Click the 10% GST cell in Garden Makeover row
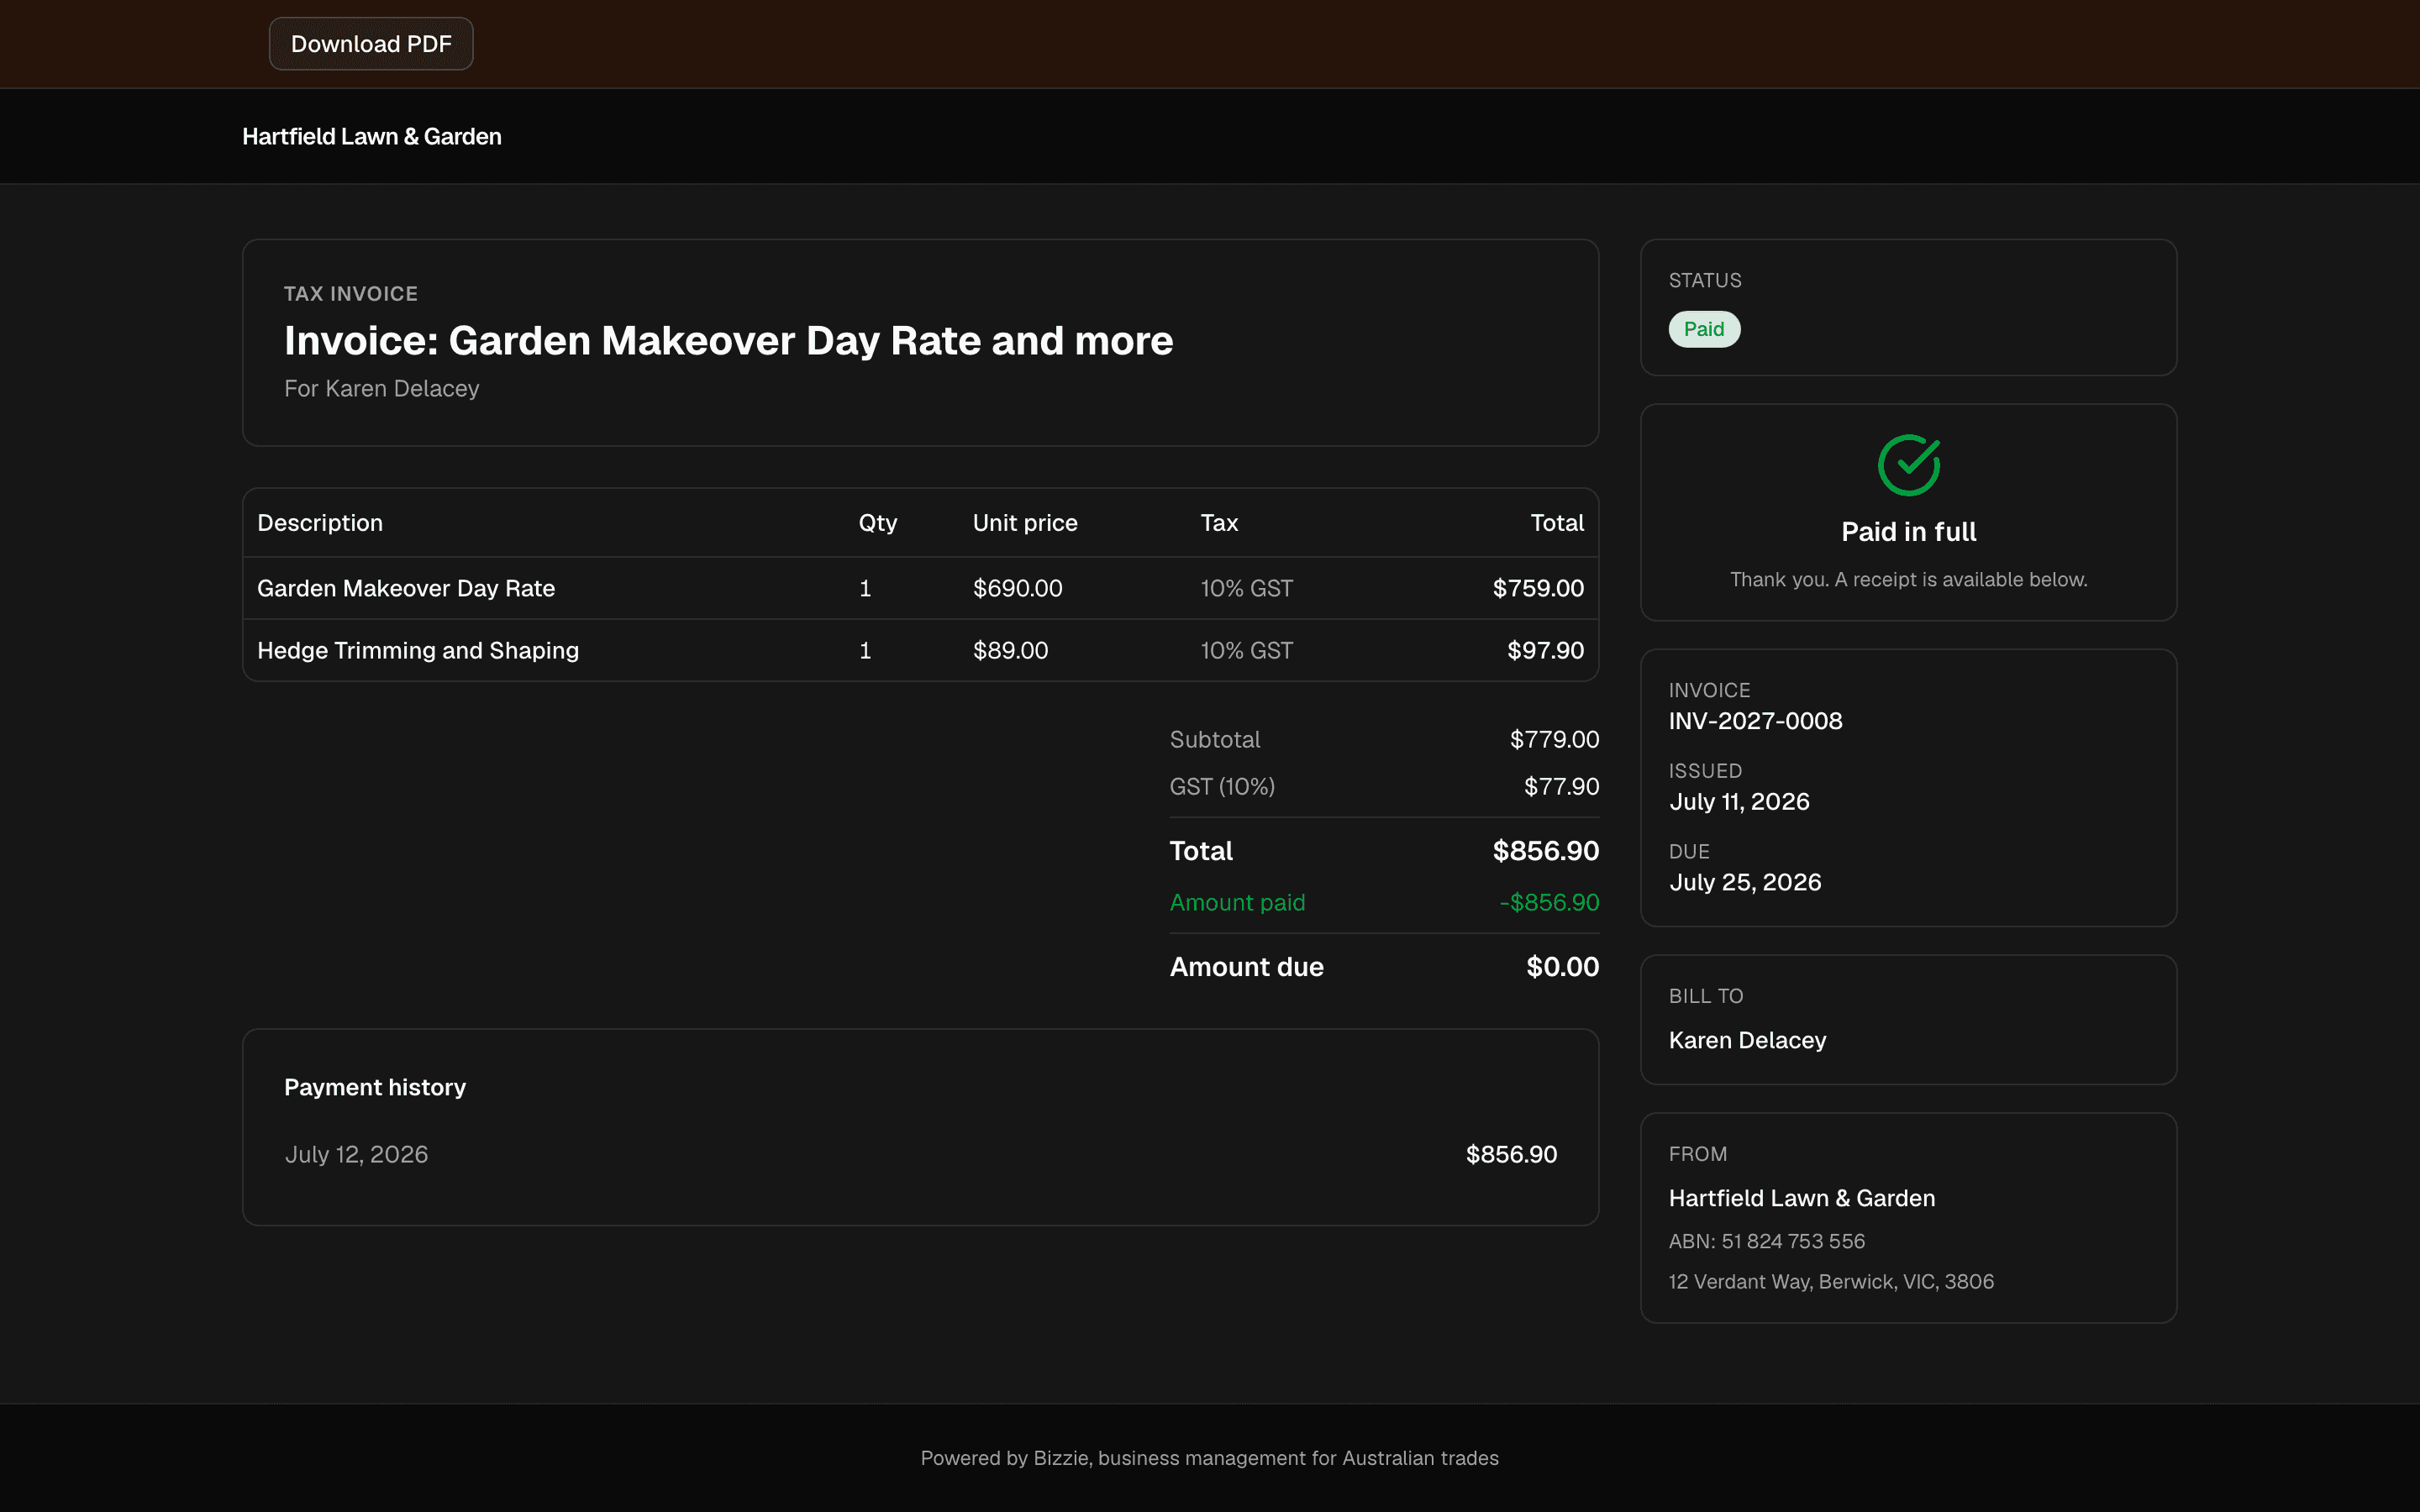 1247,588
